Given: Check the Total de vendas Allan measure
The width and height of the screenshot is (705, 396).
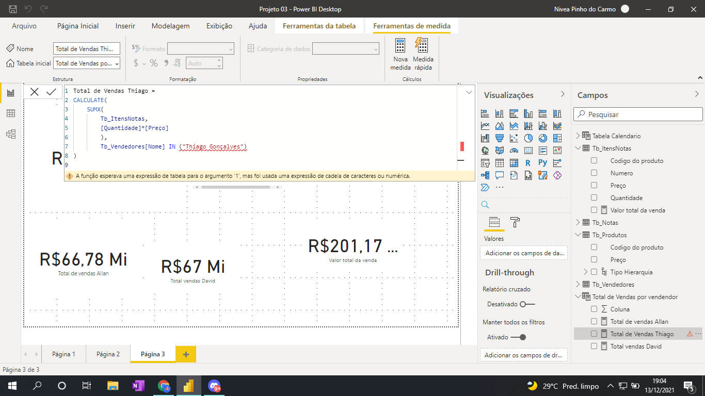Looking at the screenshot, I should (x=594, y=322).
